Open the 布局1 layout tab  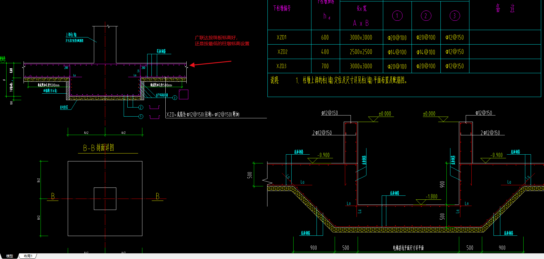coord(28,256)
